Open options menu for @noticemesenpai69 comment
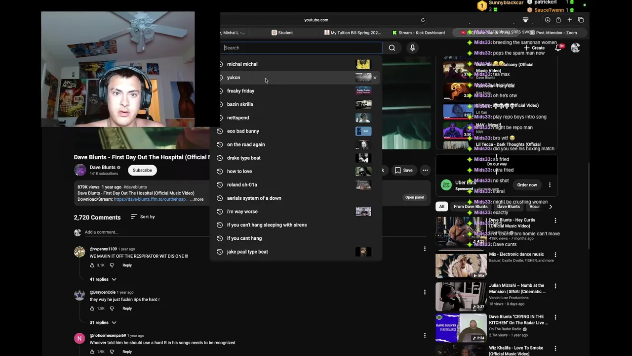 [x=425, y=335]
